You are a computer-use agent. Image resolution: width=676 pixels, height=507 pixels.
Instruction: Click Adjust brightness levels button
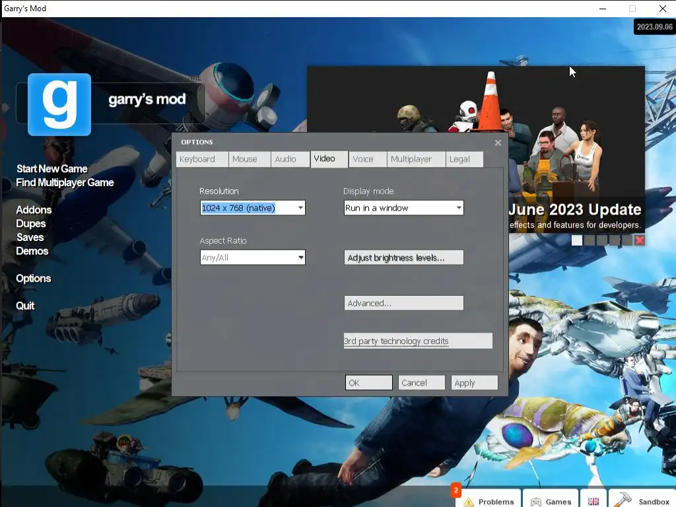tap(403, 257)
